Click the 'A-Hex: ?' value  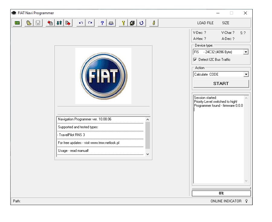(x=200, y=39)
